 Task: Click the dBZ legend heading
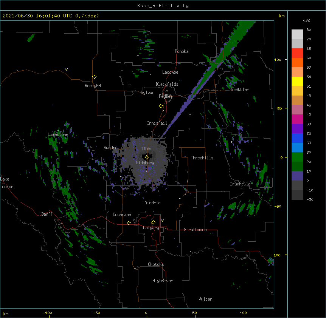pyautogui.click(x=306, y=20)
